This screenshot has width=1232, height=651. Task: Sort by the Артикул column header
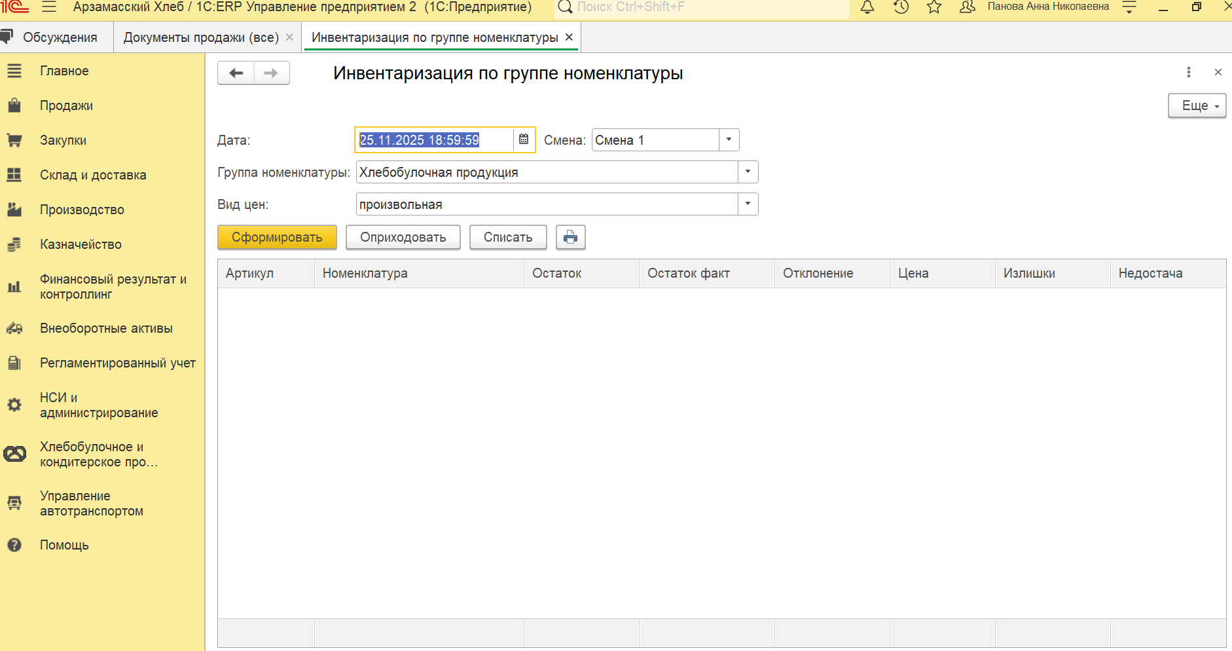(x=266, y=273)
